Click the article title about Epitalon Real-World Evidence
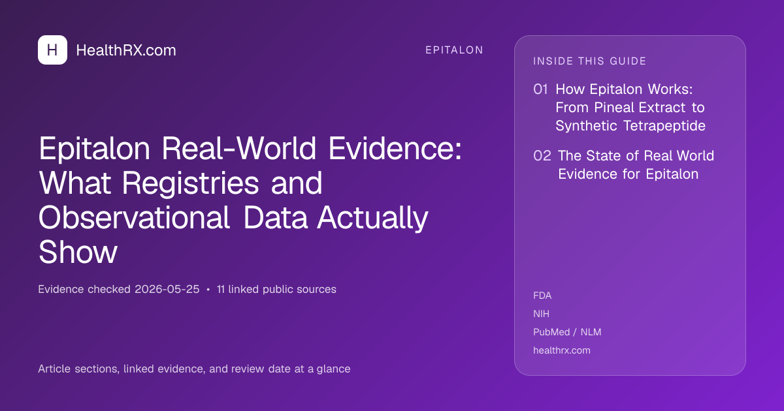This screenshot has height=411, width=784. tap(250, 200)
